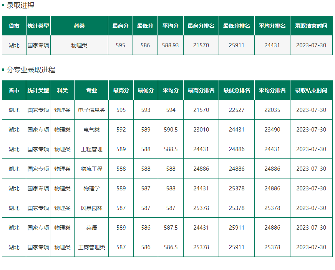Click end date '2023-07-30' in 电气类 row

pos(311,130)
